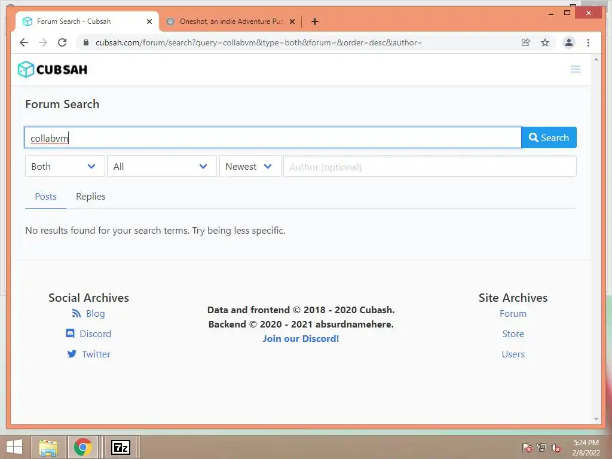Screen dimensions: 612x459
Task: Follow the Join our Discord! link
Action: 301,338
